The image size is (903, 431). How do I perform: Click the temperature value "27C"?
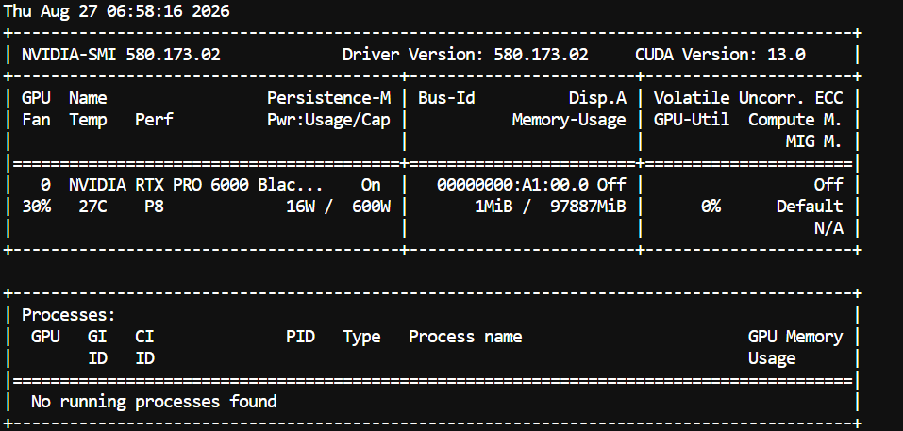click(92, 206)
